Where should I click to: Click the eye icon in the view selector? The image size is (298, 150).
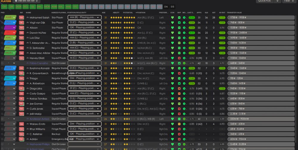pos(16,1)
